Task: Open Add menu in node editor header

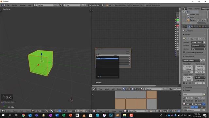Action: [113, 89]
